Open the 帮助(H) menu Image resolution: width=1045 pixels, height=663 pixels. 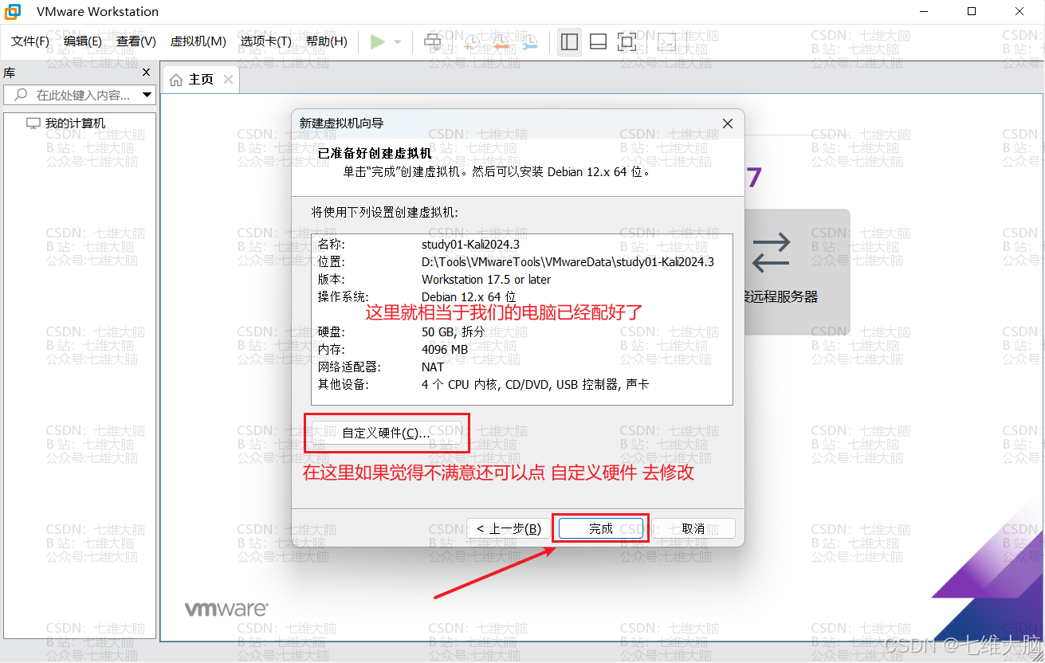click(x=327, y=41)
